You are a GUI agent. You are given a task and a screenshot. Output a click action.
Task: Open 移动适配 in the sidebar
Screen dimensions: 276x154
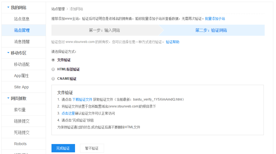[22, 64]
